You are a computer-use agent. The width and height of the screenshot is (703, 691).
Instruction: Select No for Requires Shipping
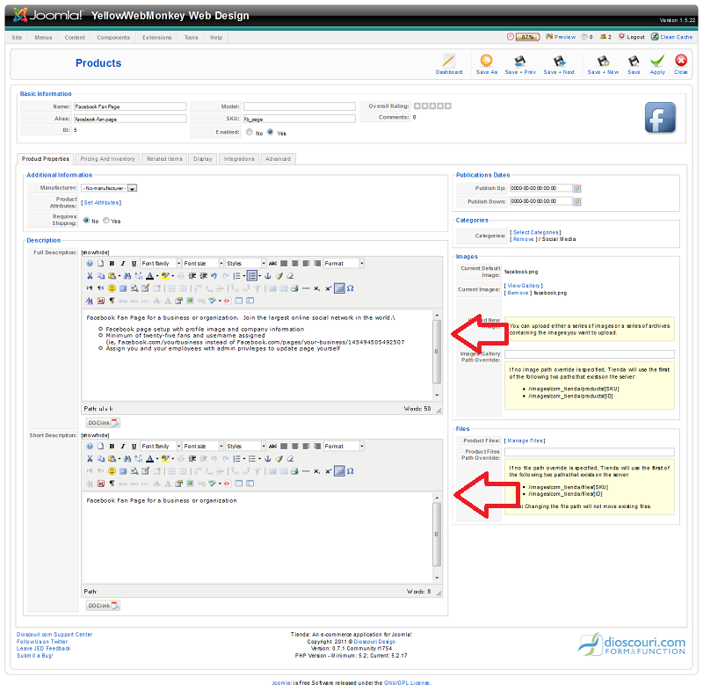click(x=84, y=221)
